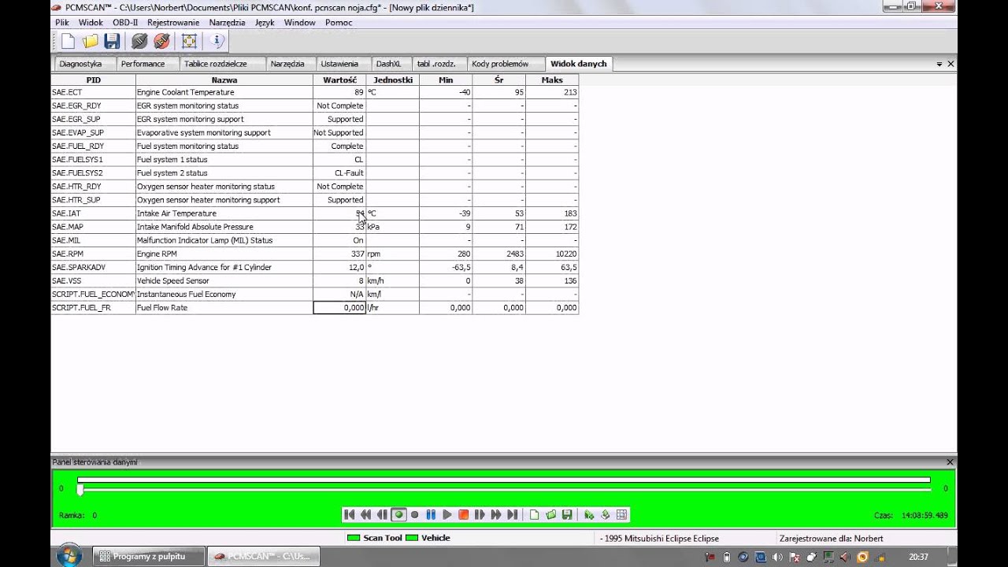Open the Narzędzia menu in menu bar
This screenshot has height=567, width=1008.
pos(227,22)
